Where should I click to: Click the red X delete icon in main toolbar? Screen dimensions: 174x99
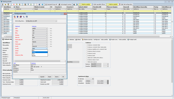14,5
